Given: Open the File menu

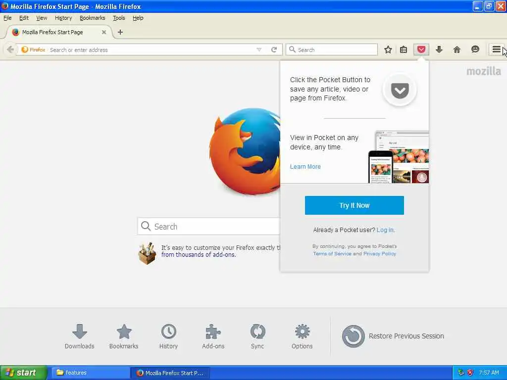Looking at the screenshot, I should click(7, 18).
